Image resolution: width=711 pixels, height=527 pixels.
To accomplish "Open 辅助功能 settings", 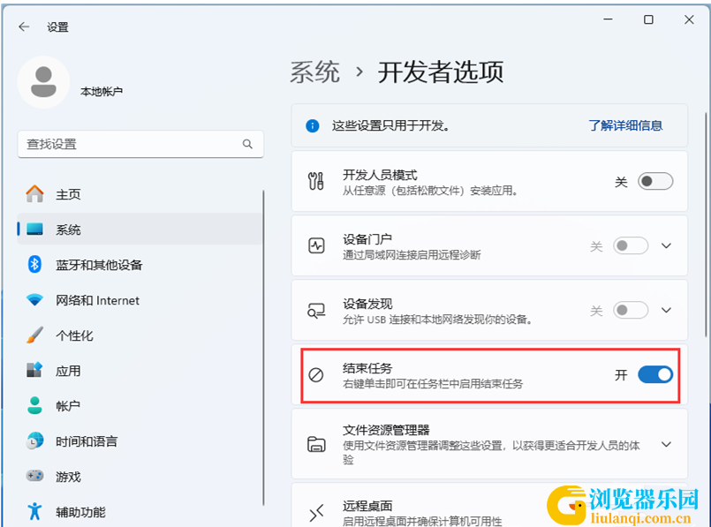I will [140, 511].
